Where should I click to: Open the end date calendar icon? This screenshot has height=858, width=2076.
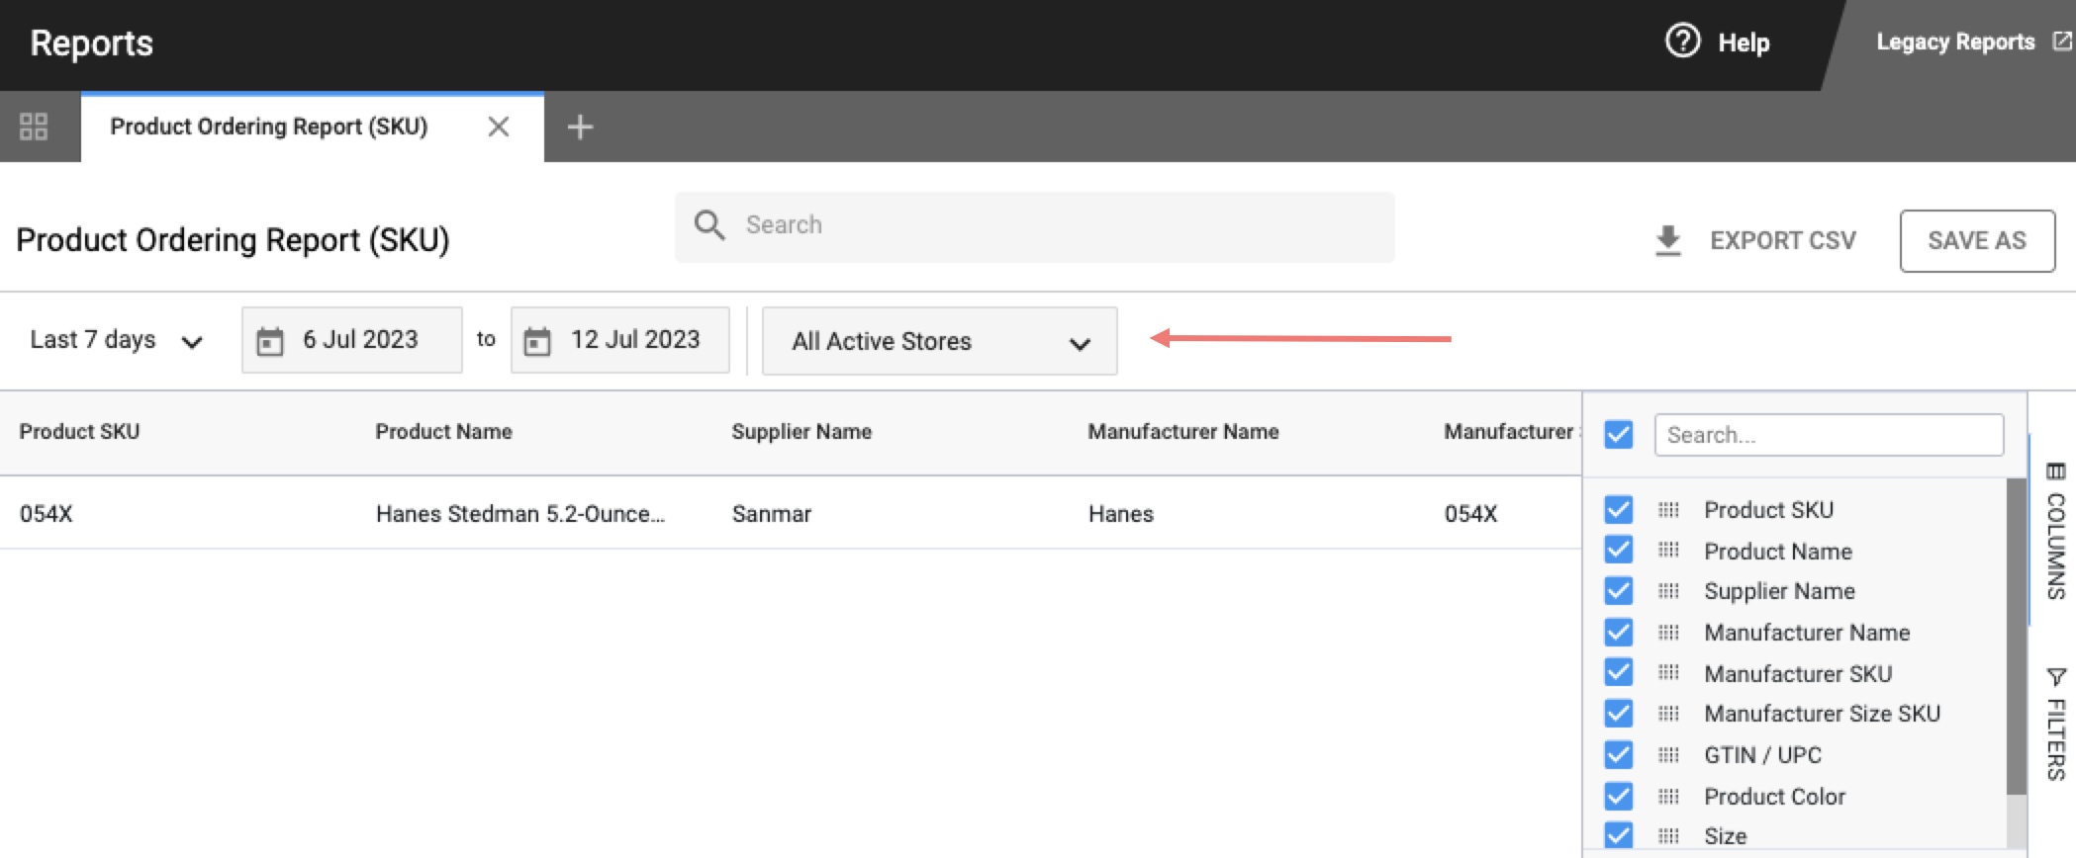click(x=537, y=341)
